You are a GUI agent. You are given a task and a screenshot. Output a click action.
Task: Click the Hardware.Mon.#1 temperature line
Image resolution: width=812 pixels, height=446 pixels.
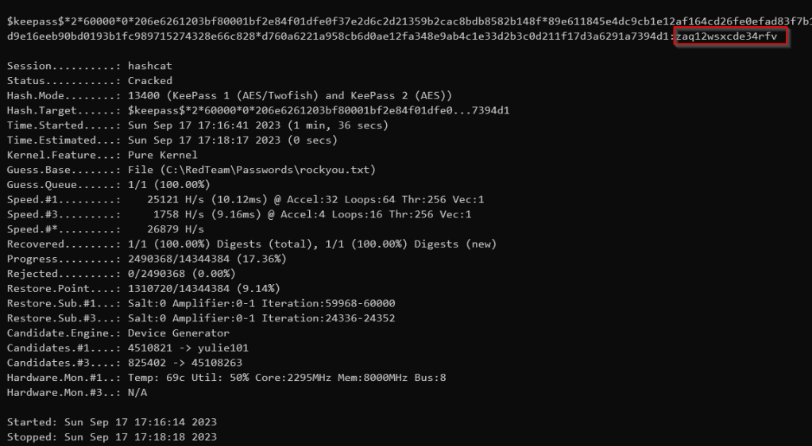tap(286, 378)
